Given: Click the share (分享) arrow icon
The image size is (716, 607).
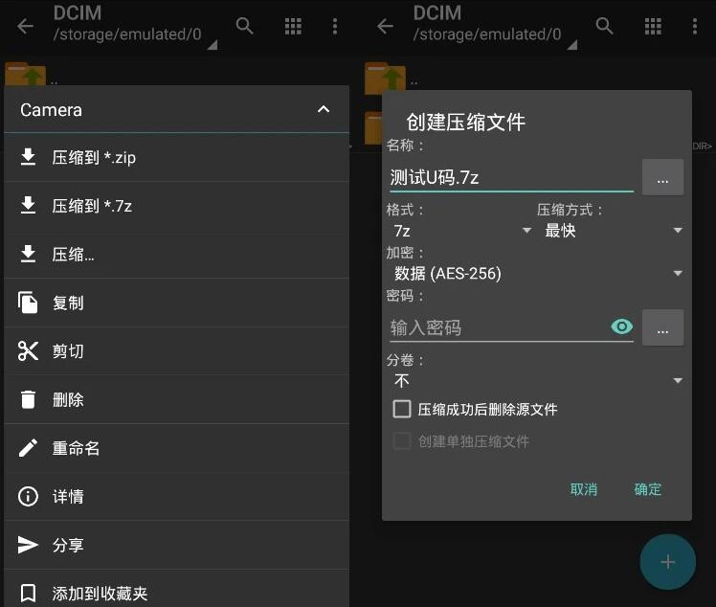Looking at the screenshot, I should pyautogui.click(x=28, y=545).
